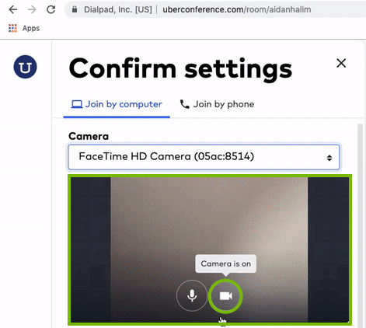Image resolution: width=366 pixels, height=328 pixels.
Task: Go back with the browser back arrow
Action: 13,9
